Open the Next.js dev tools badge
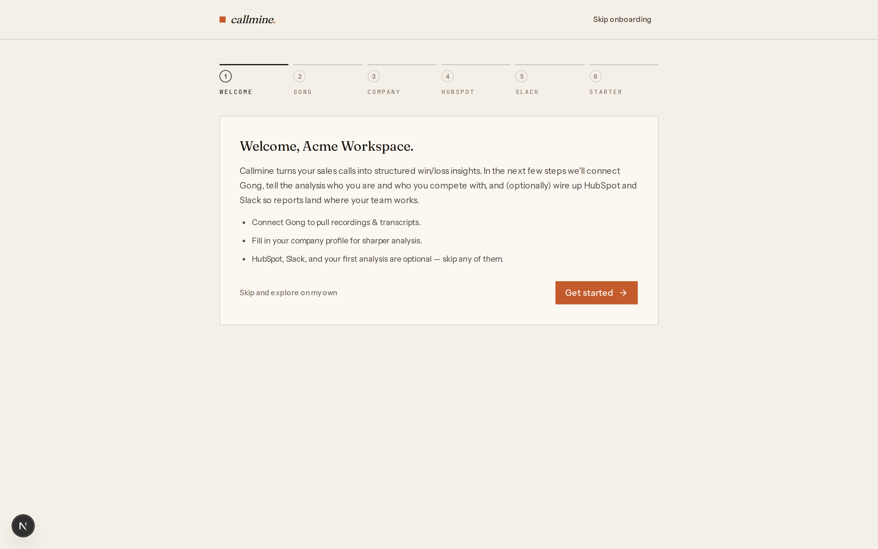The width and height of the screenshot is (878, 549). (x=23, y=526)
